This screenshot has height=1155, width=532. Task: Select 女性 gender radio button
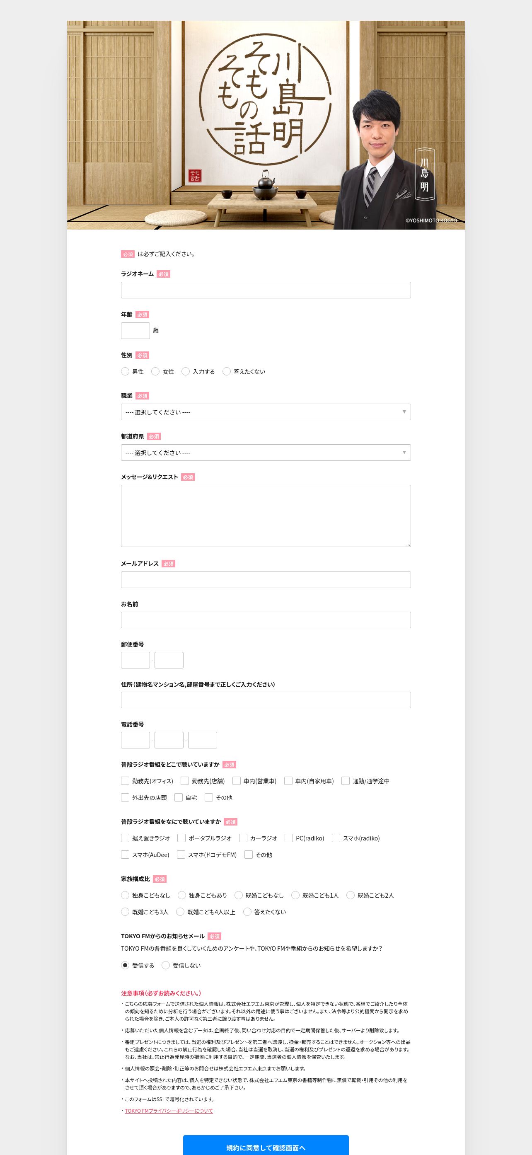point(155,371)
